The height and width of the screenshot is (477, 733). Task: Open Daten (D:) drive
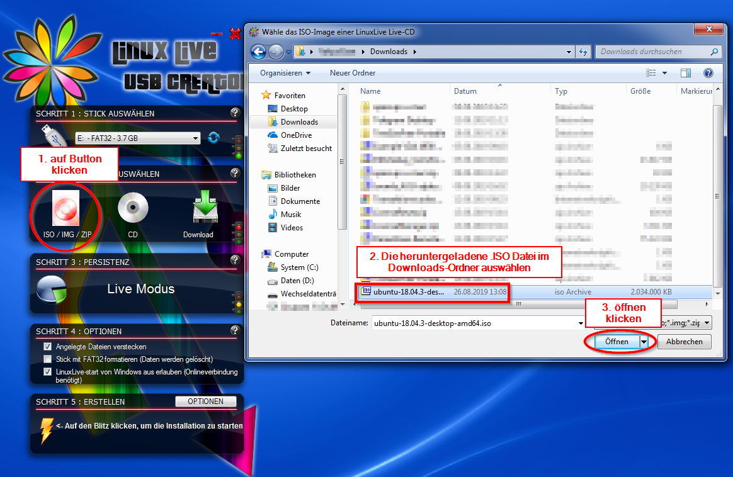click(x=297, y=280)
